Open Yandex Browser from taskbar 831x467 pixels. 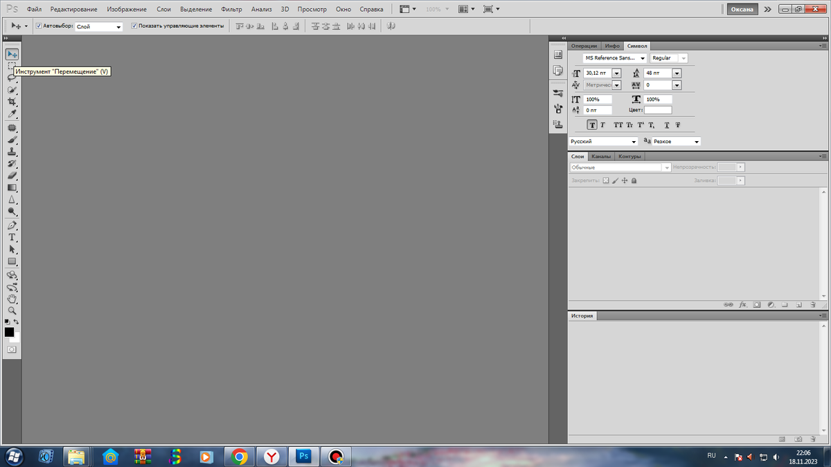pos(271,457)
